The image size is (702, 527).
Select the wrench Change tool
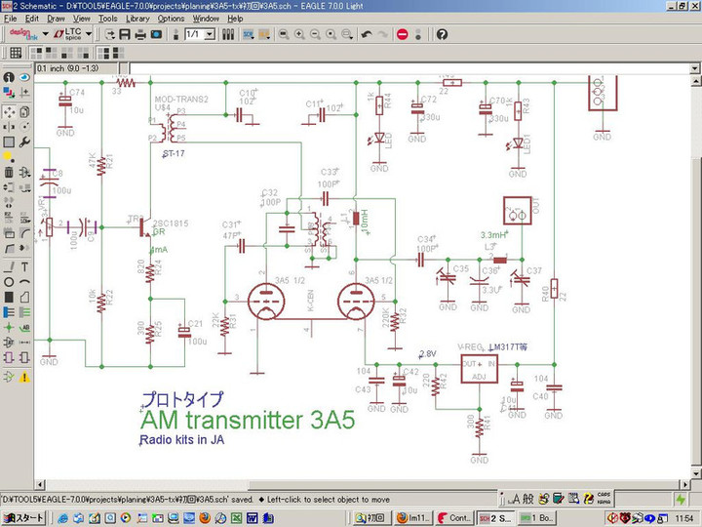[x=23, y=142]
